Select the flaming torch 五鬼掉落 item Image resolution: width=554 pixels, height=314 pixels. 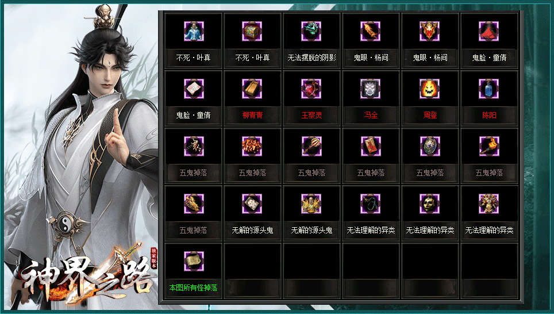[x=489, y=146]
